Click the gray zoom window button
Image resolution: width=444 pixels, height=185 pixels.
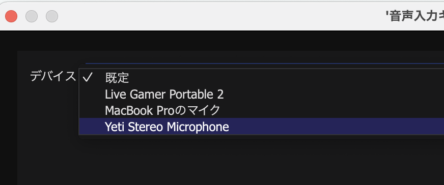click(52, 16)
